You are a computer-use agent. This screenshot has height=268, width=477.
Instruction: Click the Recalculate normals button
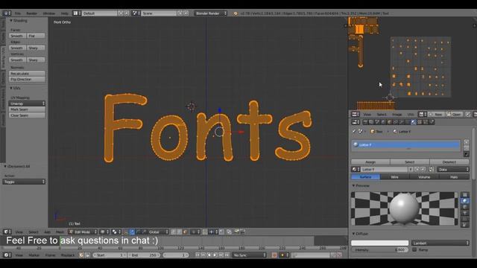[x=27, y=73]
